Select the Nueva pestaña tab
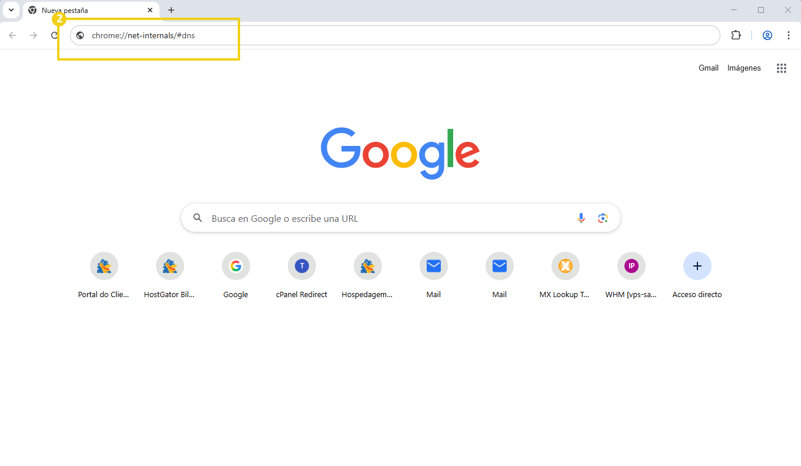The height and width of the screenshot is (466, 801). [88, 9]
